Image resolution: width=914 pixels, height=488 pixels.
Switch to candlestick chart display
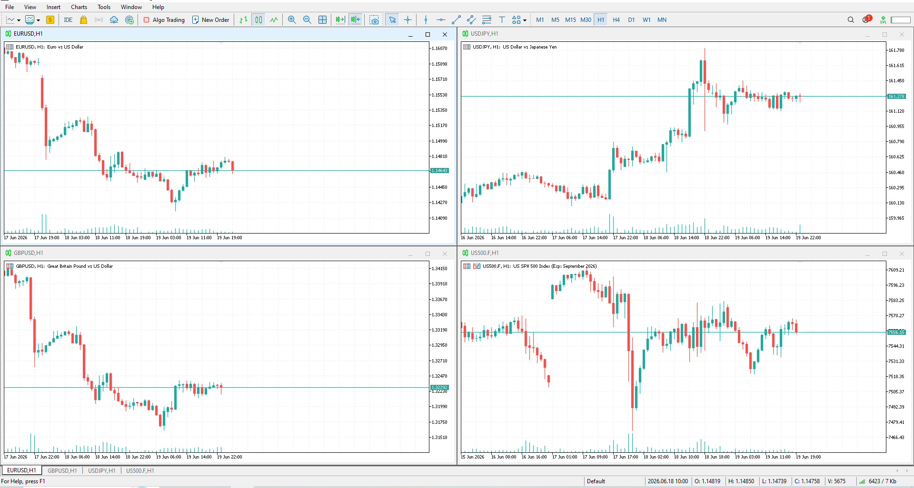click(x=258, y=20)
